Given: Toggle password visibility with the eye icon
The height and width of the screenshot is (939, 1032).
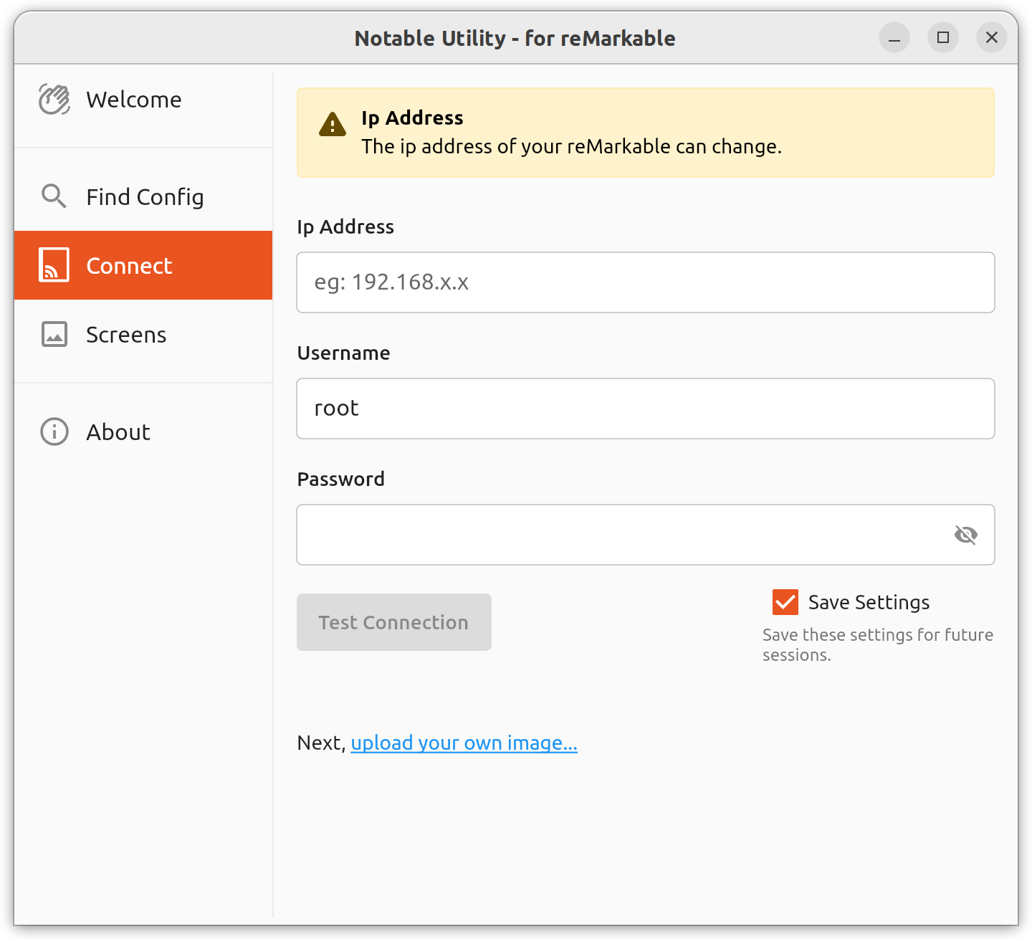Looking at the screenshot, I should 966,535.
